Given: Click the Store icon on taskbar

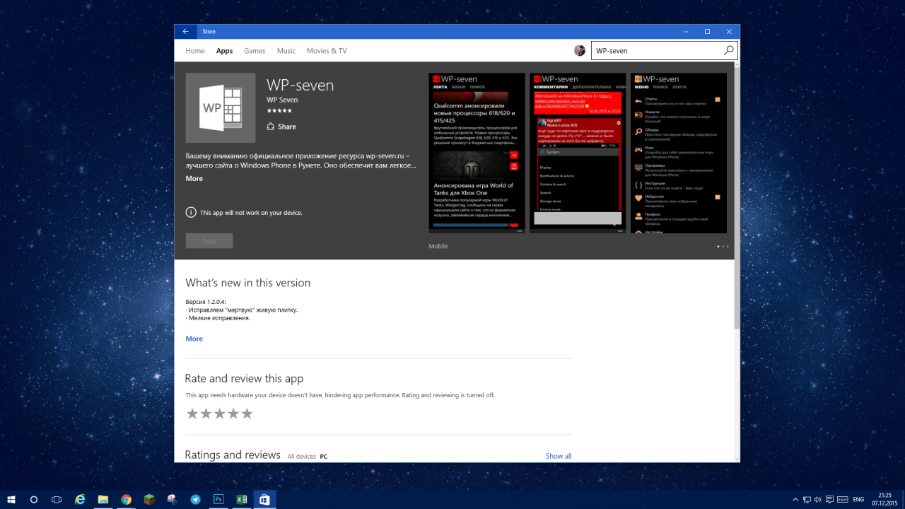Looking at the screenshot, I should pyautogui.click(x=264, y=500).
